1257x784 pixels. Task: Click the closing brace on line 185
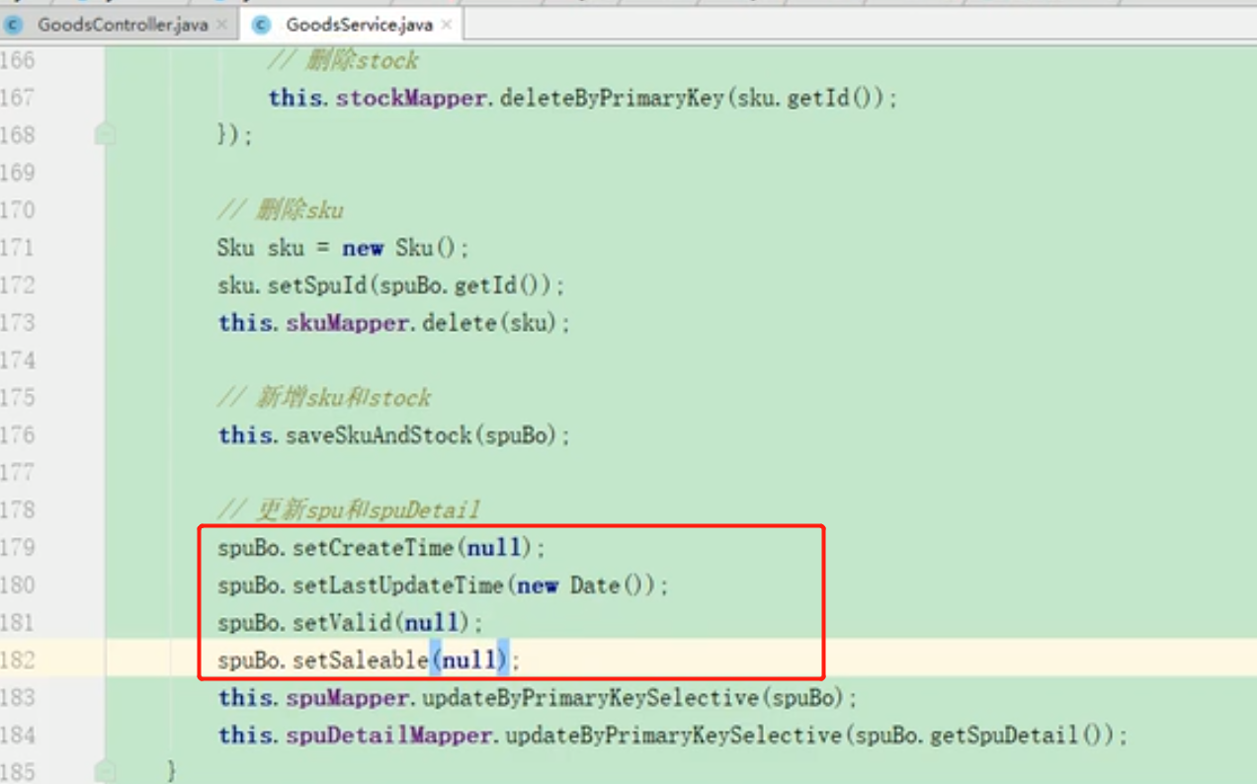[173, 769]
